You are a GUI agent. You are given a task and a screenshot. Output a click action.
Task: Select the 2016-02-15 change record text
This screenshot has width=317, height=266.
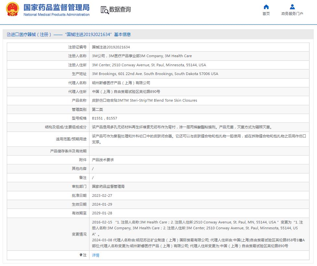tap(197, 228)
